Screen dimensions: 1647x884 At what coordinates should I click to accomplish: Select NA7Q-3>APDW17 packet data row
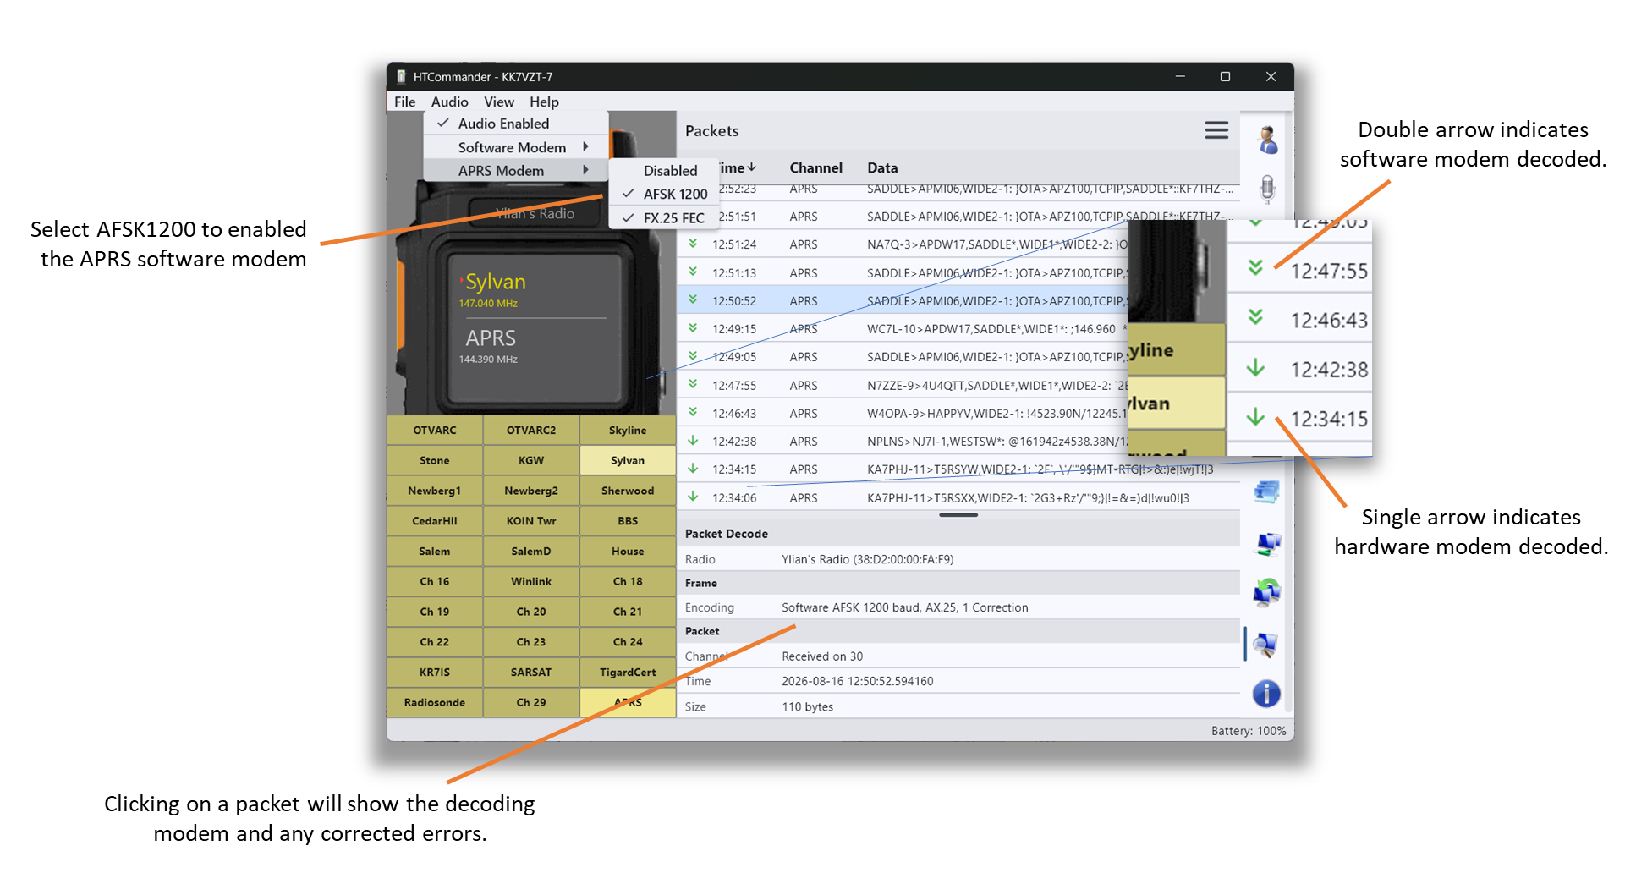(958, 244)
